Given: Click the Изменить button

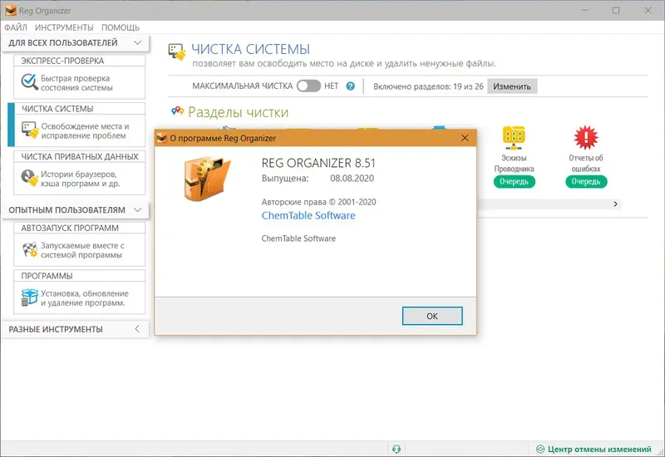Looking at the screenshot, I should point(512,86).
